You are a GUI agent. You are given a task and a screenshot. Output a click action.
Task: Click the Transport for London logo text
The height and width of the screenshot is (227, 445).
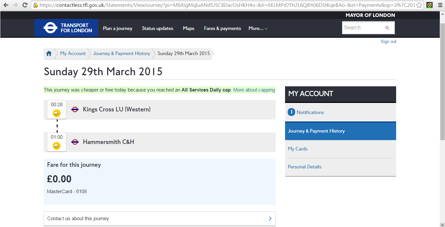click(x=76, y=28)
